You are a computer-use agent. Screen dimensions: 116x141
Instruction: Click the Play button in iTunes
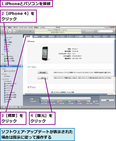click(x=10, y=31)
